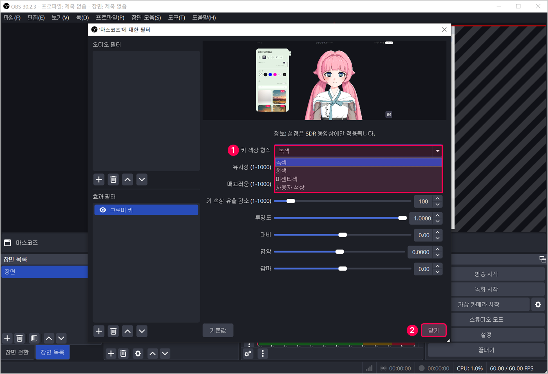Image resolution: width=548 pixels, height=374 pixels.
Task: Open the 도구(T) menu
Action: coord(176,18)
